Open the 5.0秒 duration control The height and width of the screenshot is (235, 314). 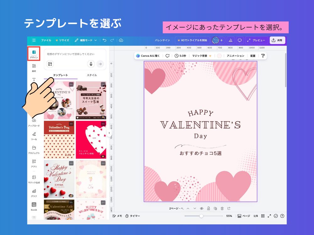coord(180,55)
